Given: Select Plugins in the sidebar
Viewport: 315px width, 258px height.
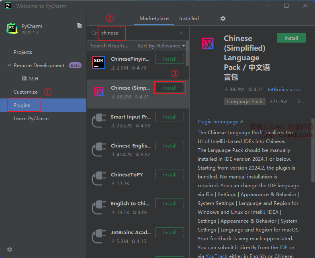Looking at the screenshot, I should pos(43,105).
